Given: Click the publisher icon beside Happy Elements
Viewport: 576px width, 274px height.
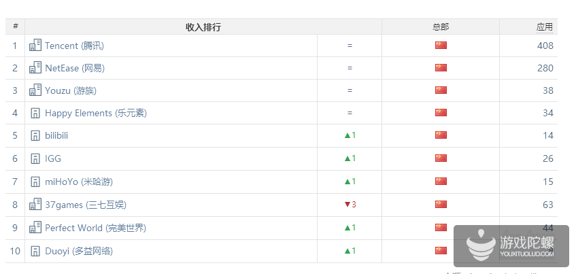Looking at the screenshot, I should (x=35, y=113).
